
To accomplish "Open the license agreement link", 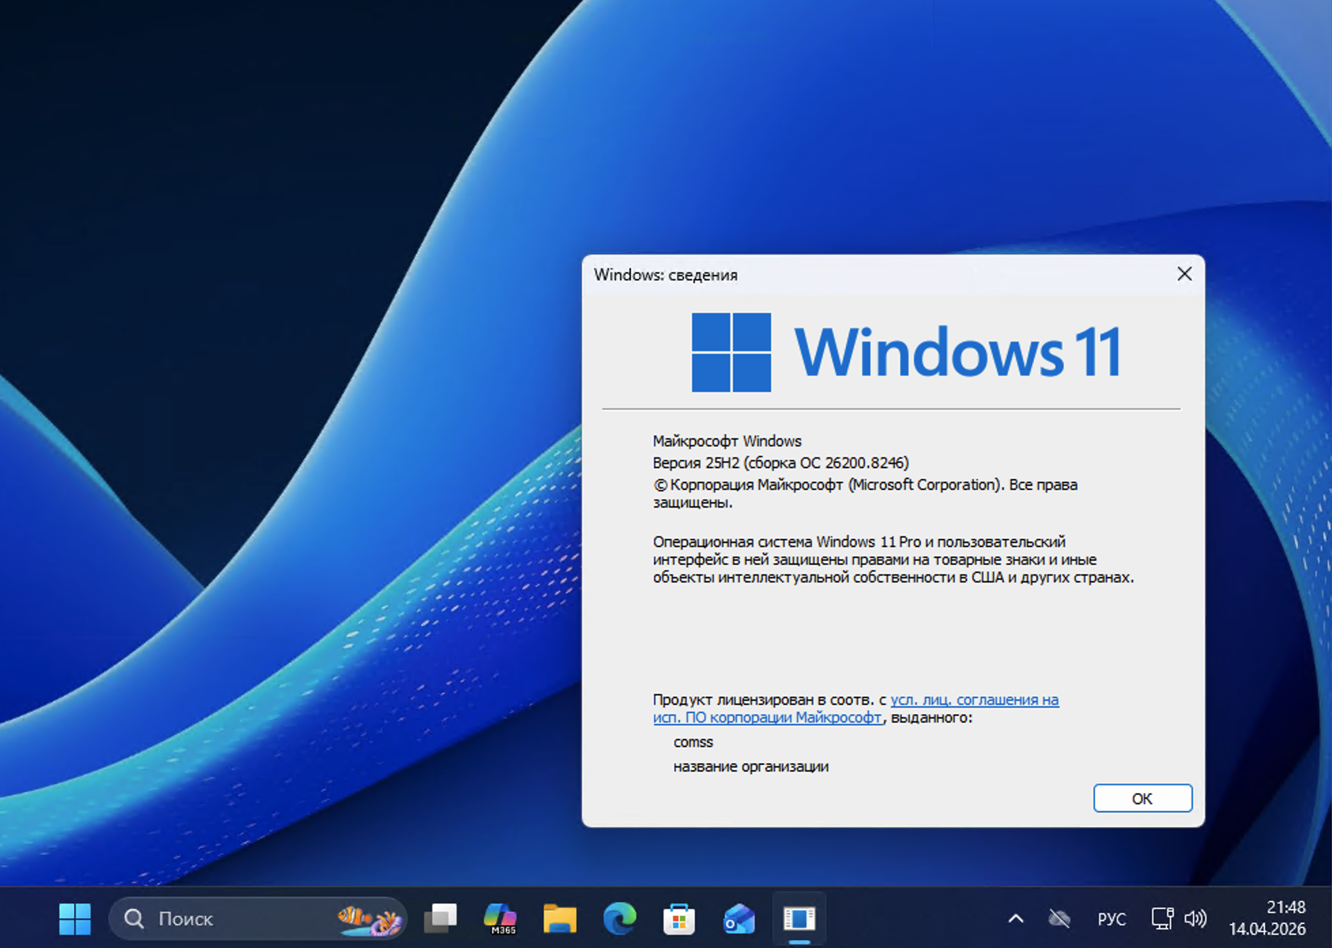I will point(975,700).
